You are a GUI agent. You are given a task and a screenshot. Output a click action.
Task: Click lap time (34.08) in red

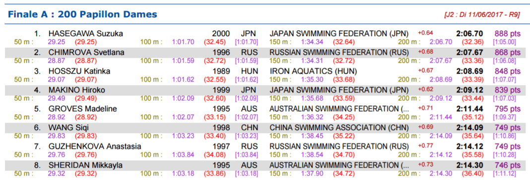[x=215, y=155]
